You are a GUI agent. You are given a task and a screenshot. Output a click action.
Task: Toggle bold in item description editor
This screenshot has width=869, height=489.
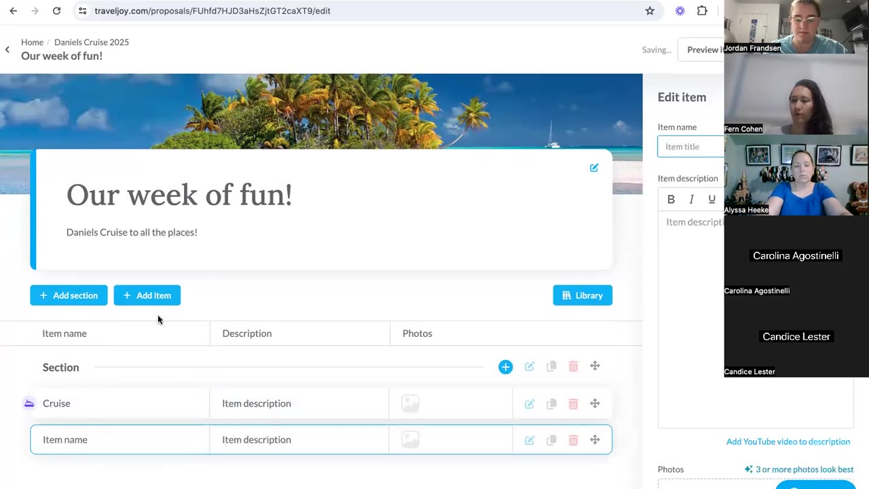pyautogui.click(x=671, y=199)
